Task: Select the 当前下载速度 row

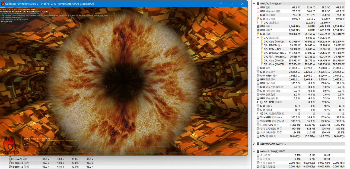Action: point(301,163)
